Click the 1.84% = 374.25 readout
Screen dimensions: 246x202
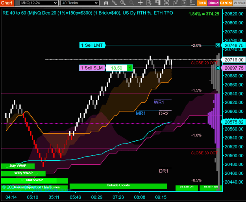[x=204, y=14]
